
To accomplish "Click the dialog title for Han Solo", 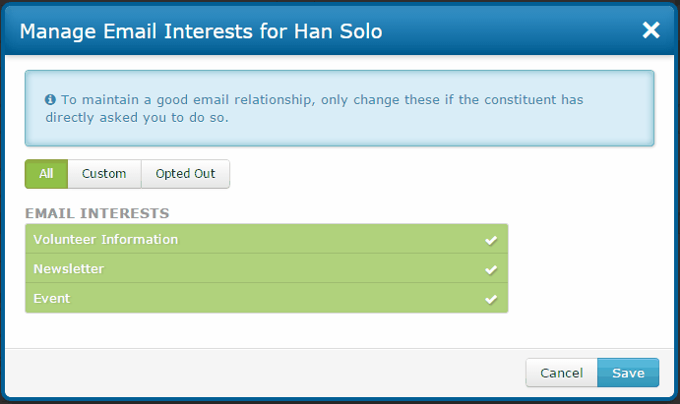I will coord(201,31).
